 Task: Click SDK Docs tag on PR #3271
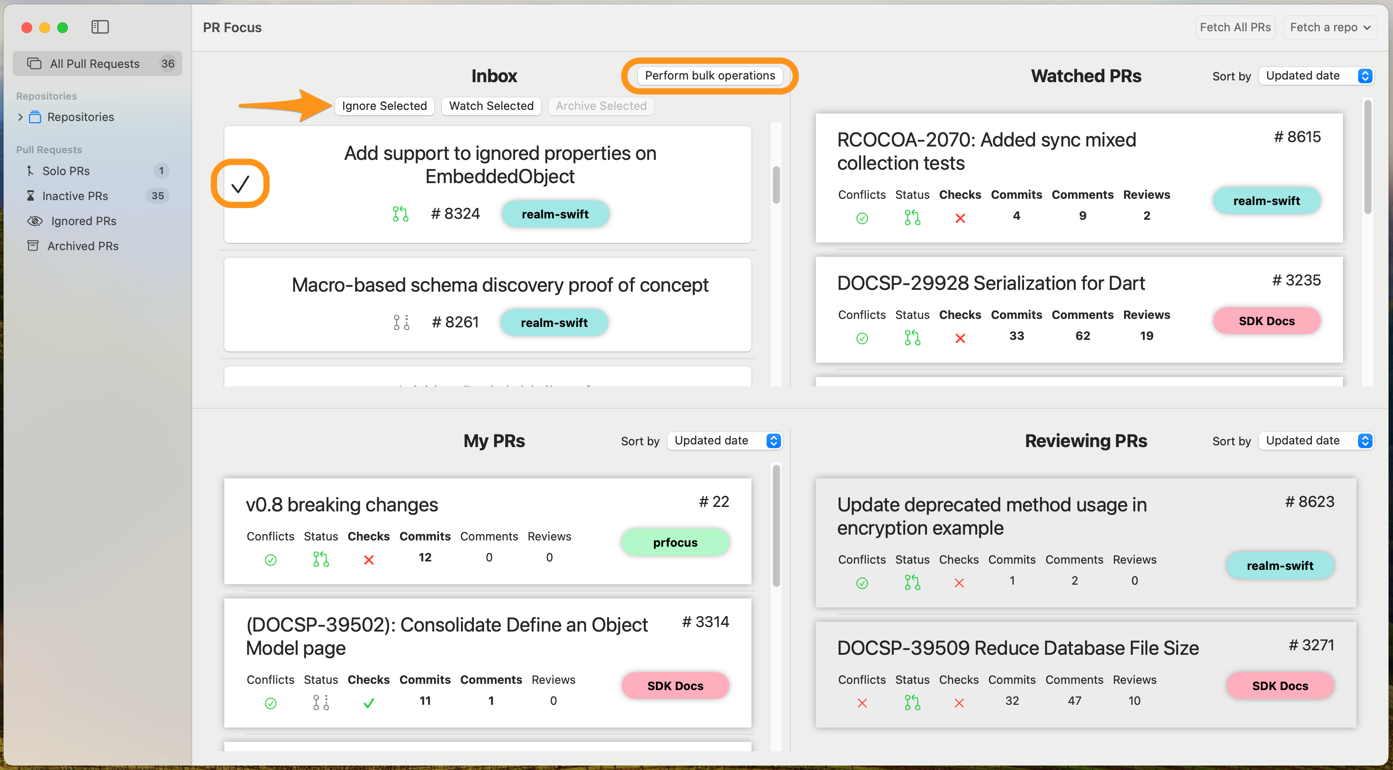click(1280, 686)
